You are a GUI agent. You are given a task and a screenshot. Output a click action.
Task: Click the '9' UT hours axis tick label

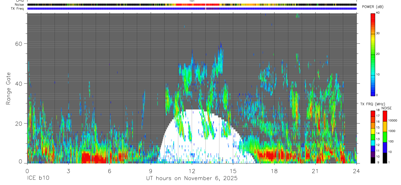coord(151,171)
